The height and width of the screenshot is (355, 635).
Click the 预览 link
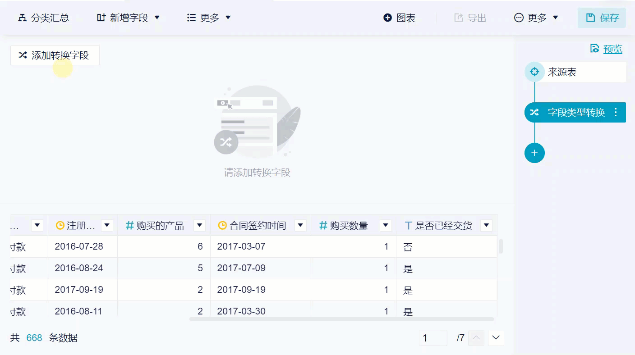(613, 49)
